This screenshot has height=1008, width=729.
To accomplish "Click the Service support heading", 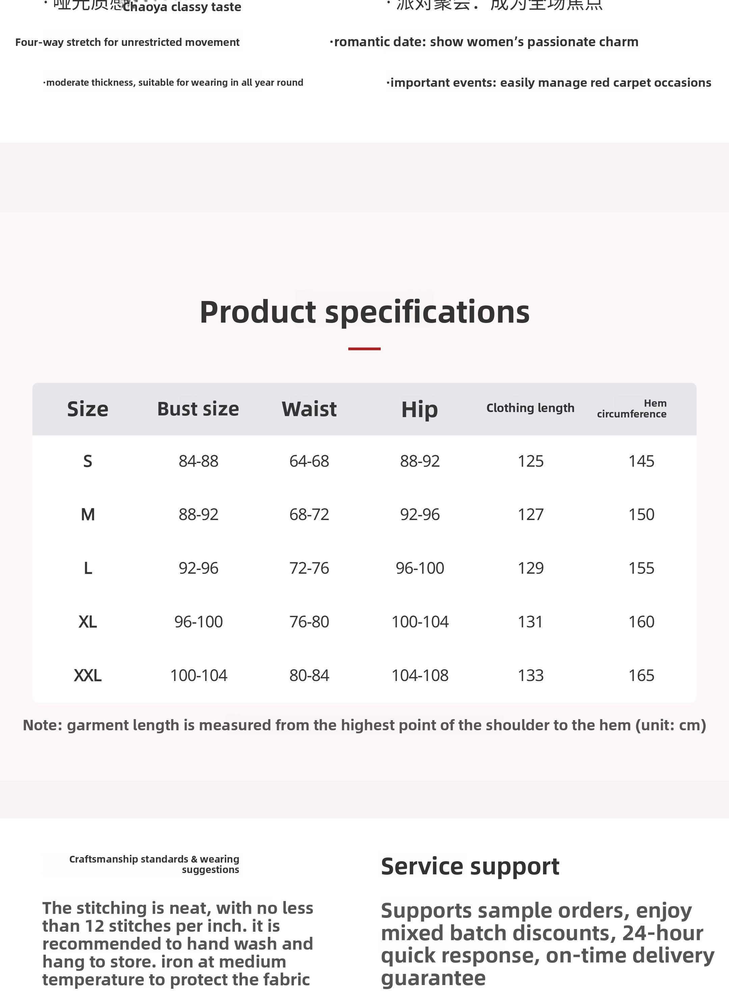I will pos(470,866).
